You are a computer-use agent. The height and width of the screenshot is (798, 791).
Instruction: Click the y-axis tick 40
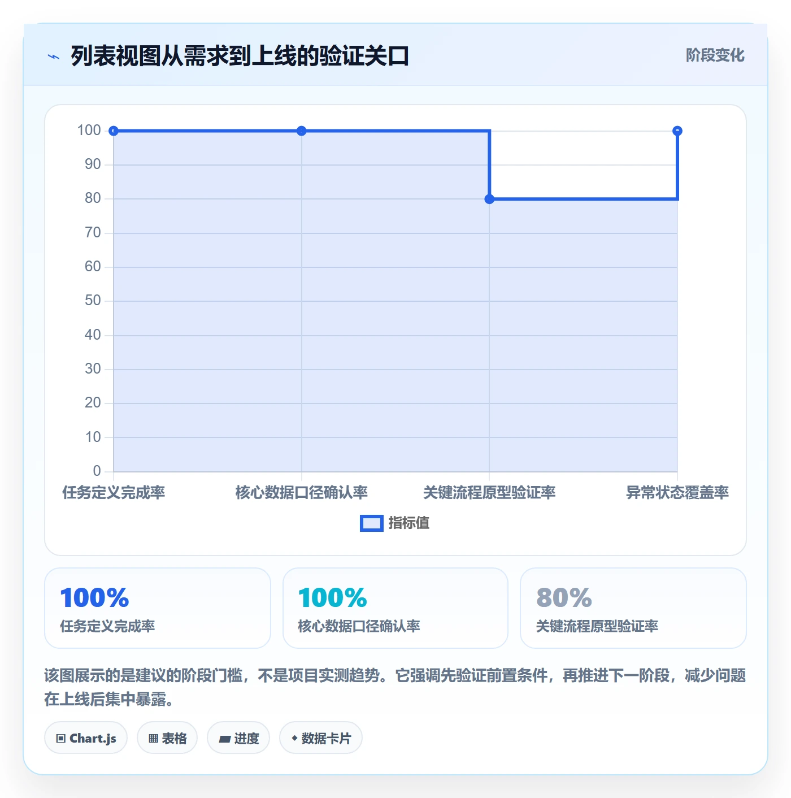[x=93, y=335]
